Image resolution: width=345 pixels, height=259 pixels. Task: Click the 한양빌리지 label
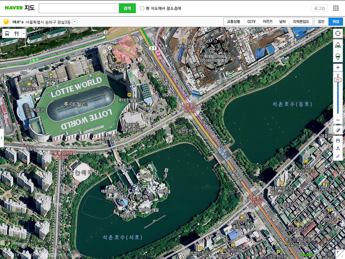297,229
